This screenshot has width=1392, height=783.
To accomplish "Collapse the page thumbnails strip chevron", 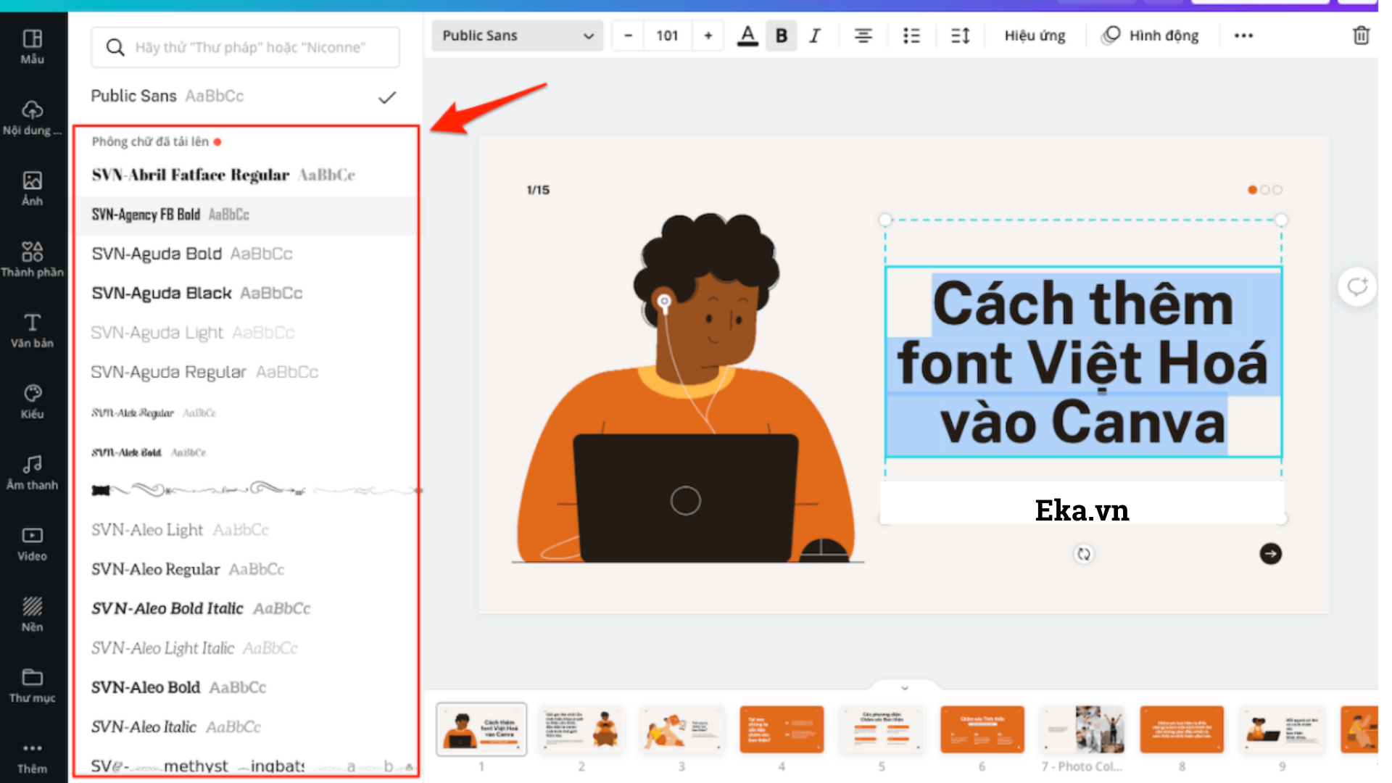I will pyautogui.click(x=905, y=687).
